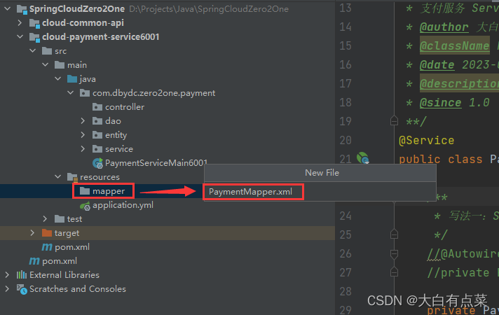The height and width of the screenshot is (315, 499).
Task: Select the pom.xml under cloud-payment-service6001
Action: point(72,247)
